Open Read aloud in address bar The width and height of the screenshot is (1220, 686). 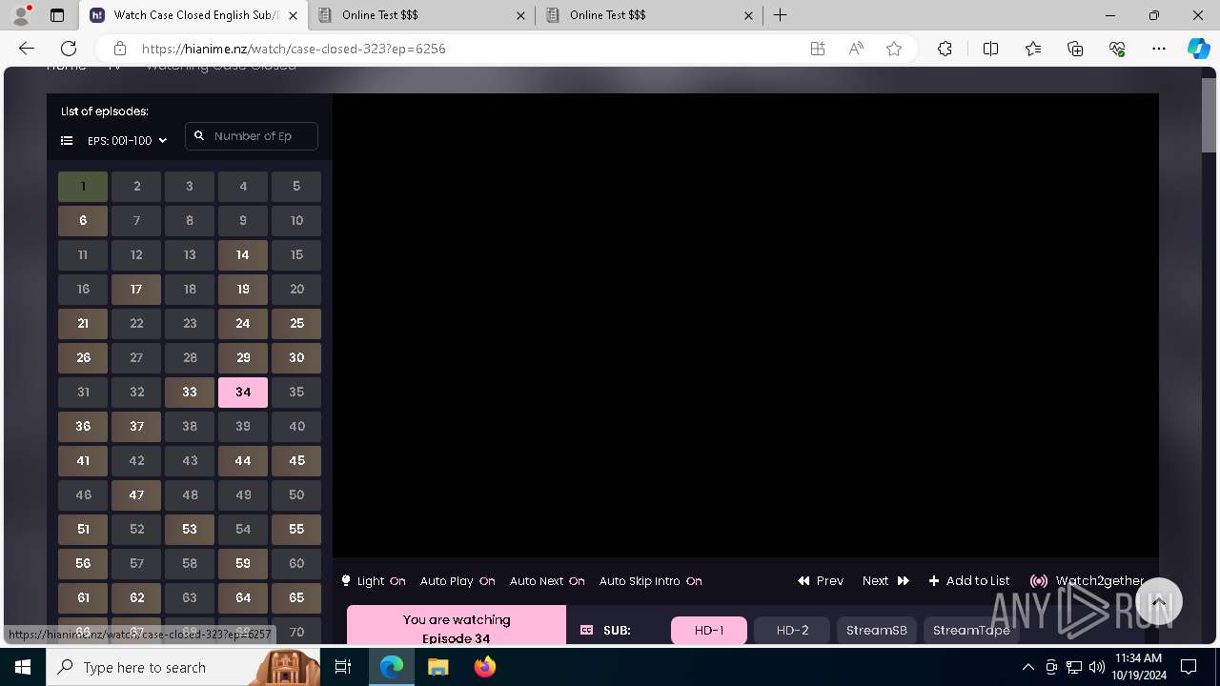856,49
